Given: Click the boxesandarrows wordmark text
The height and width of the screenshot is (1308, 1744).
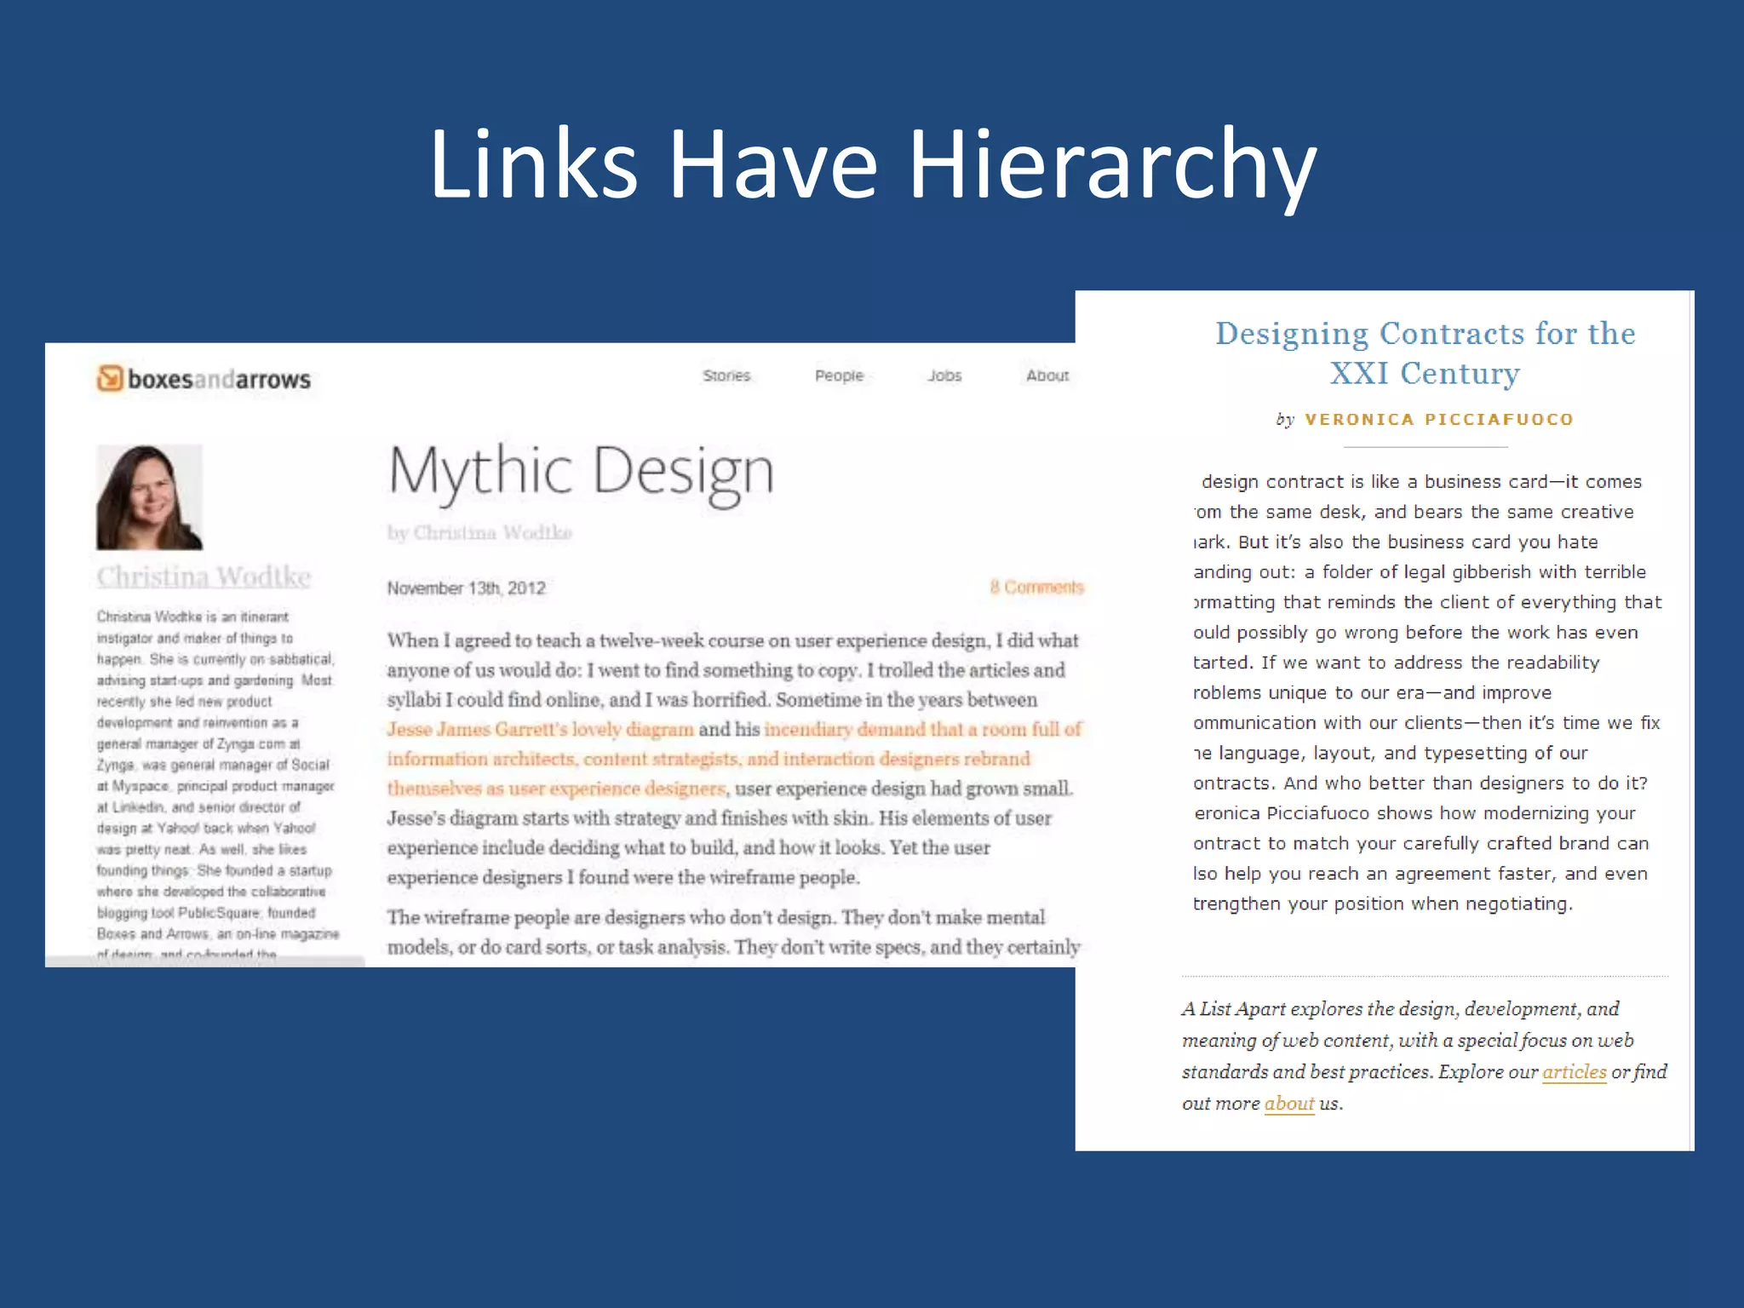Looking at the screenshot, I should [219, 379].
